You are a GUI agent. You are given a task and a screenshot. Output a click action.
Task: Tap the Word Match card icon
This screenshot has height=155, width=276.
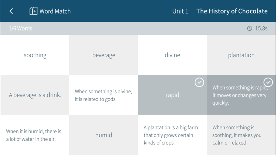pyautogui.click(x=33, y=11)
